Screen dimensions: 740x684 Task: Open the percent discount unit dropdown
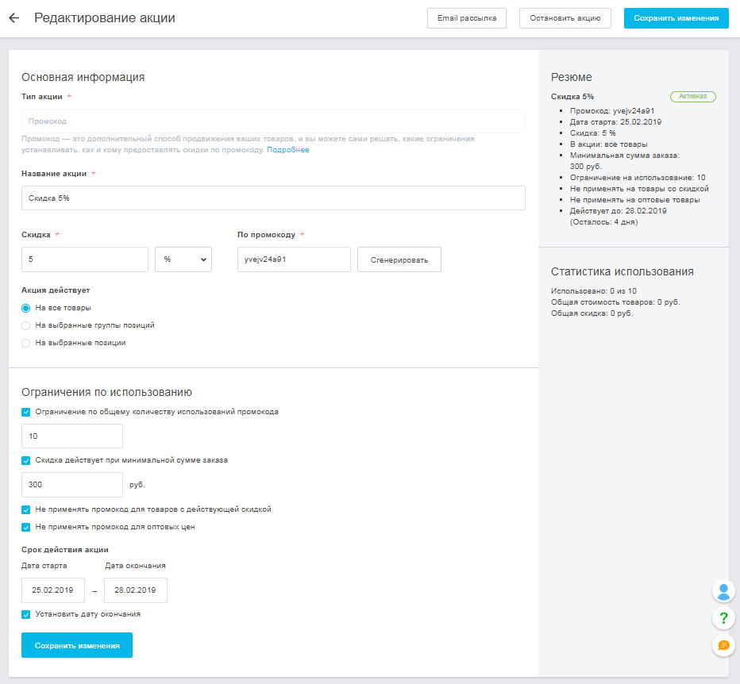(183, 259)
